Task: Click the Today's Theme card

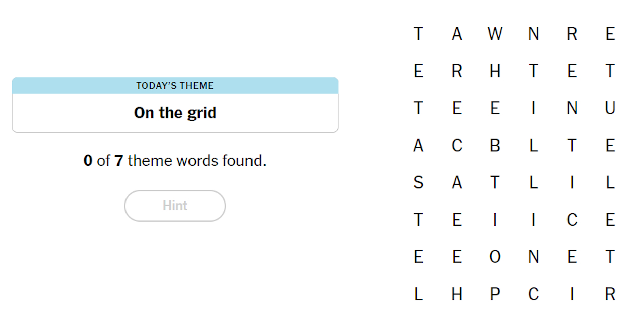Action: coord(175,104)
